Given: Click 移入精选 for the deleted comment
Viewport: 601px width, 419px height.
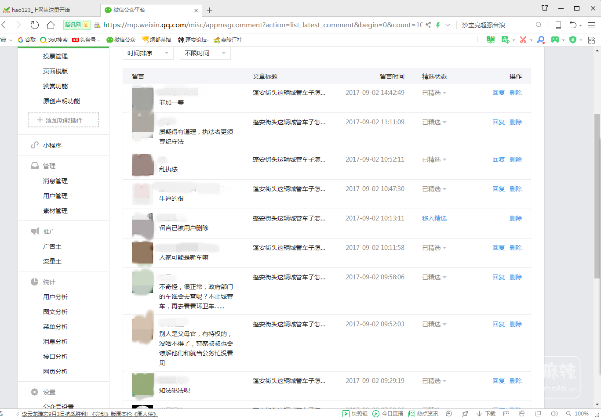Looking at the screenshot, I should coord(434,218).
